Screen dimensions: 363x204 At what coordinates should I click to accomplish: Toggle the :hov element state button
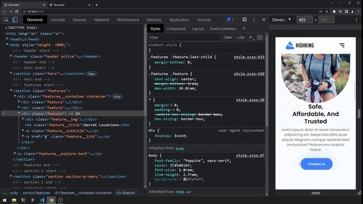click(x=228, y=37)
